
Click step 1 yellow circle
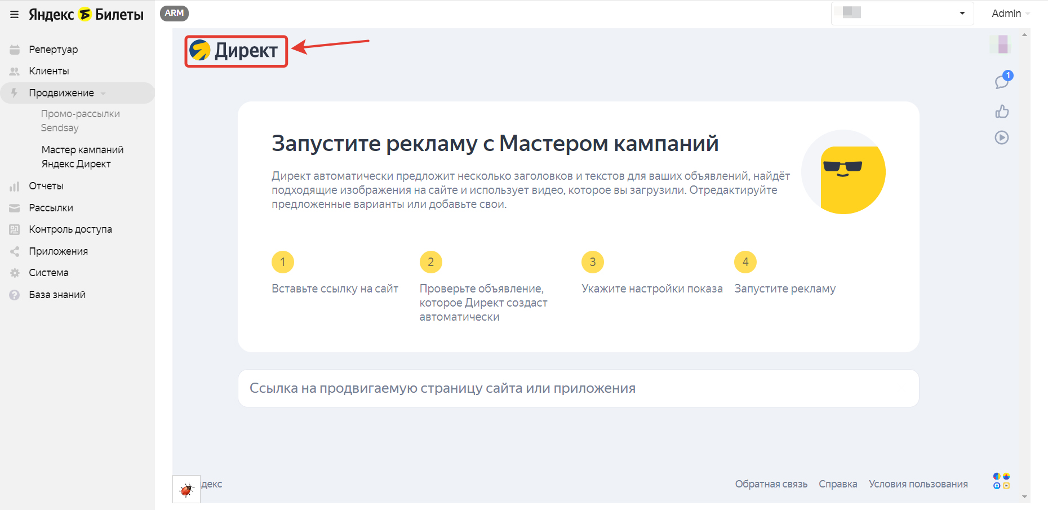(283, 262)
